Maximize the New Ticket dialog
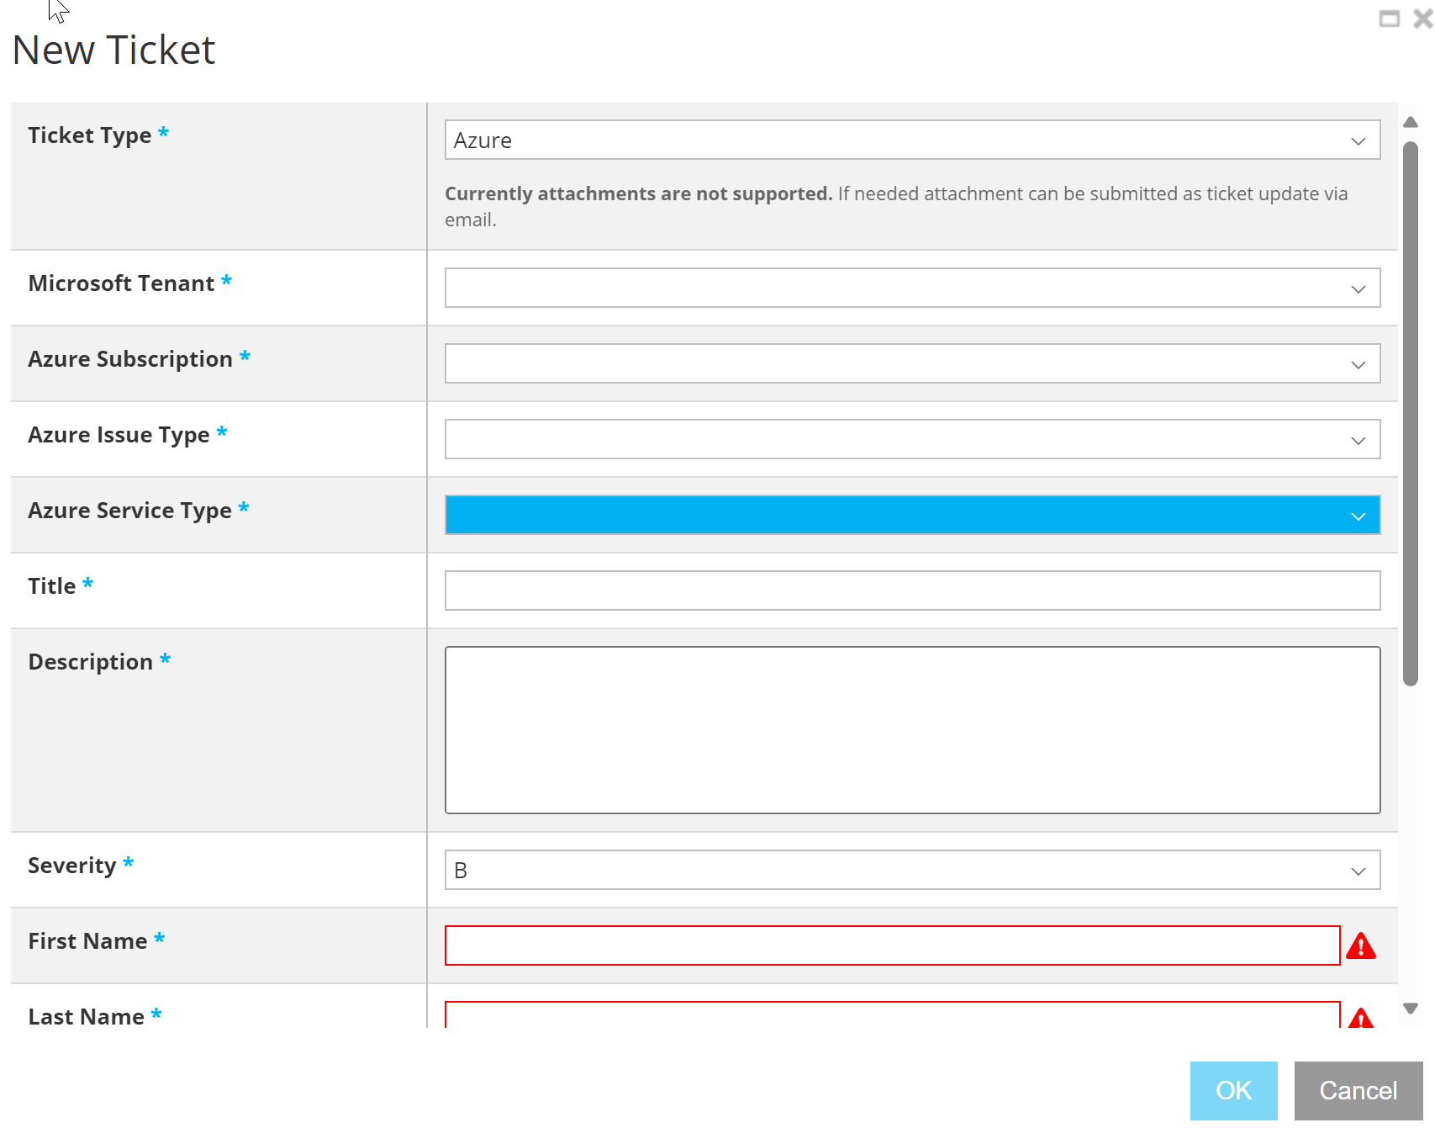Image resolution: width=1435 pixels, height=1128 pixels. (x=1390, y=19)
